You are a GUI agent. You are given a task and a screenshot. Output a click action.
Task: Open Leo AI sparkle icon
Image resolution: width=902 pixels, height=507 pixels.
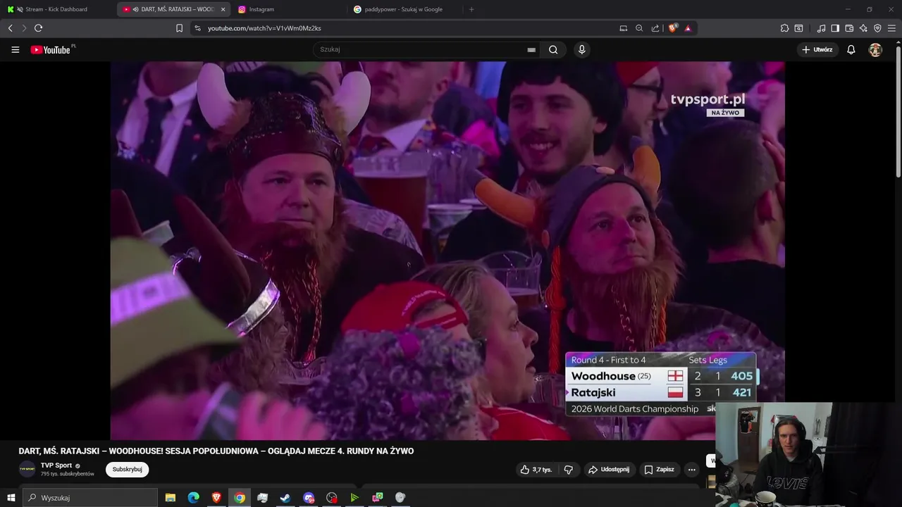pos(863,28)
